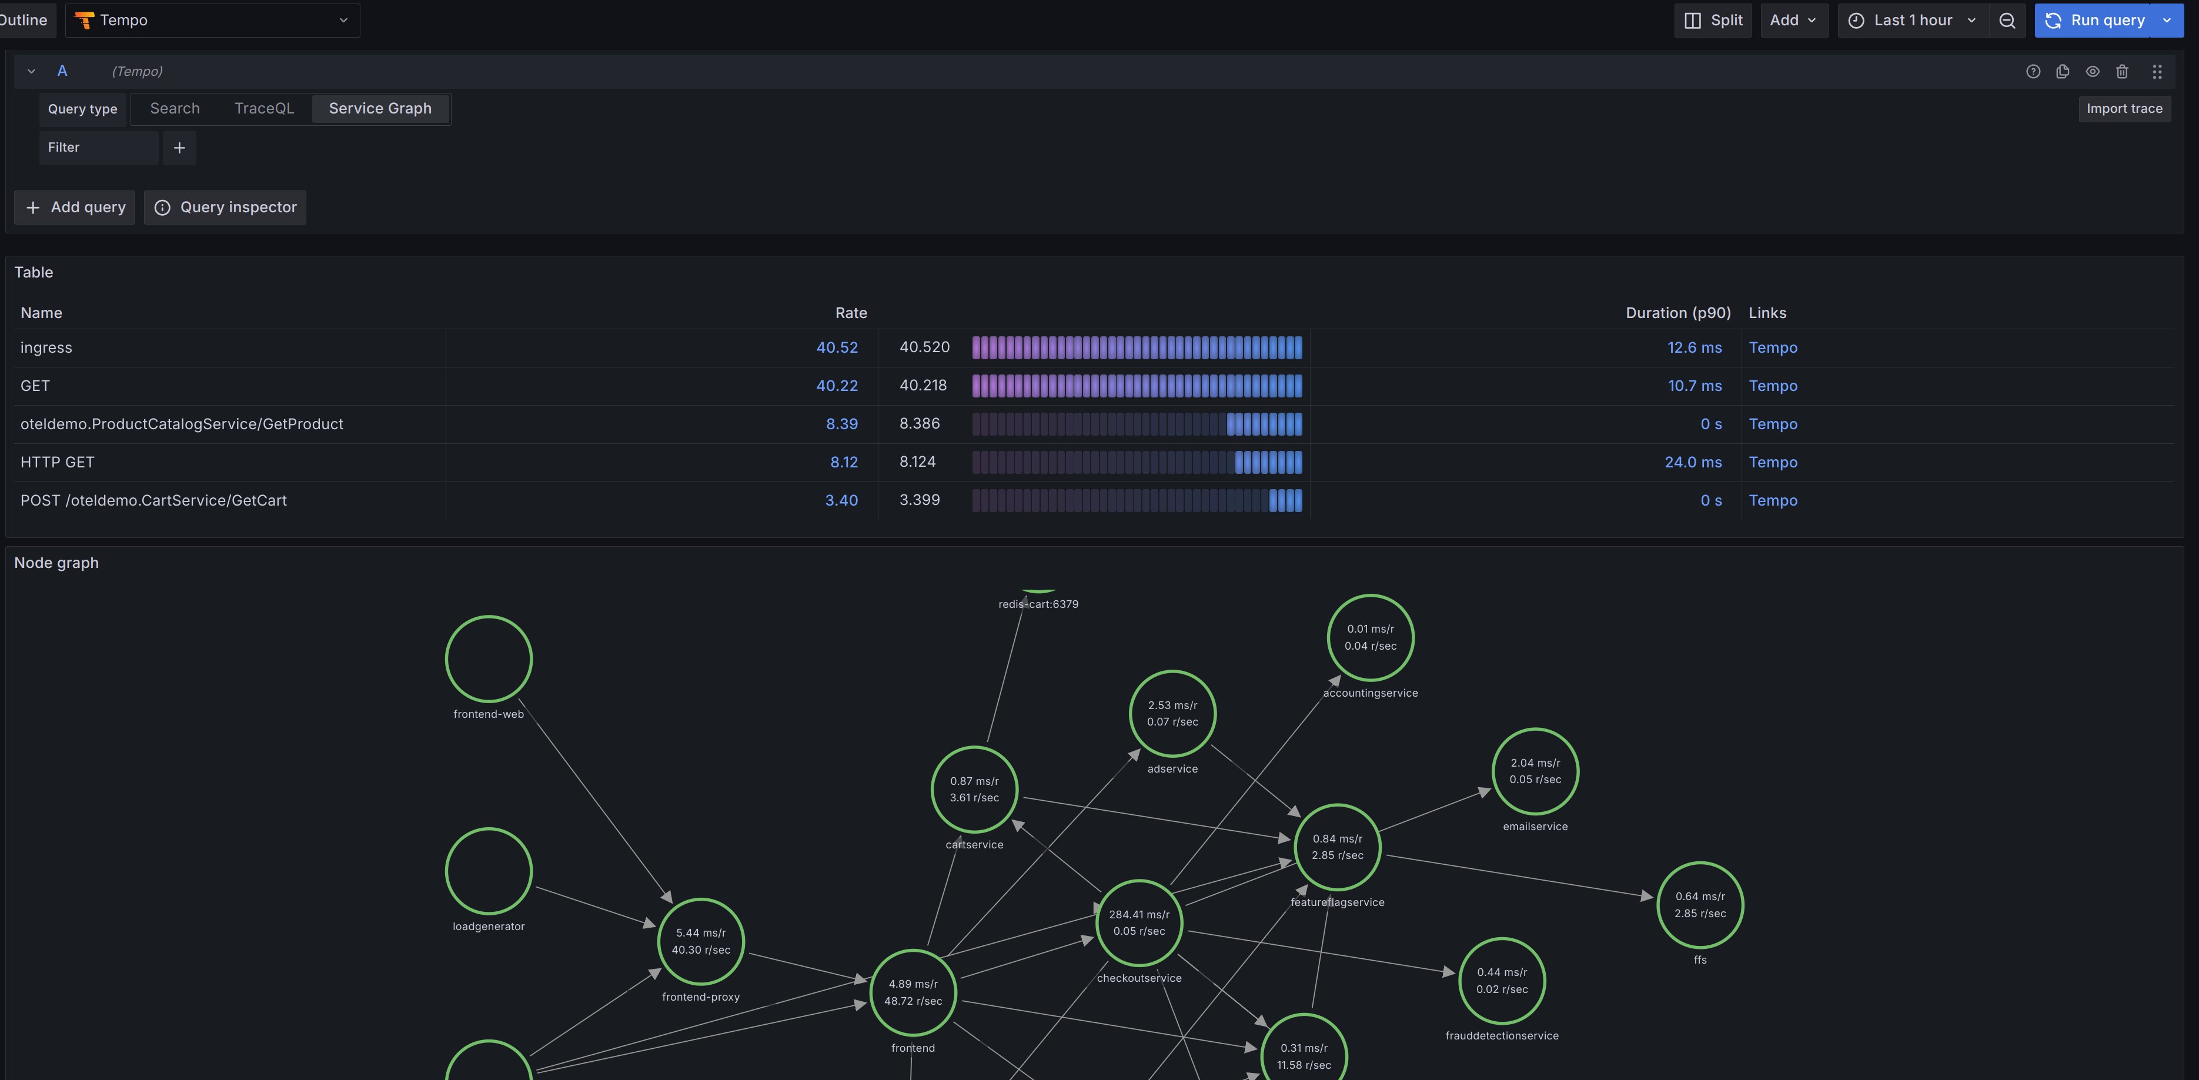Screen dimensions: 2199x1080
Task: Click the zoom out time range icon
Action: (2007, 21)
